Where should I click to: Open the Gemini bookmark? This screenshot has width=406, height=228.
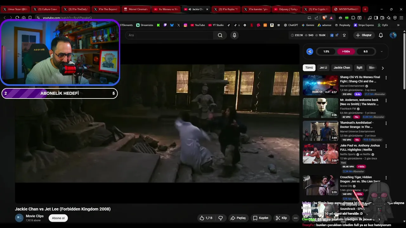point(308,25)
